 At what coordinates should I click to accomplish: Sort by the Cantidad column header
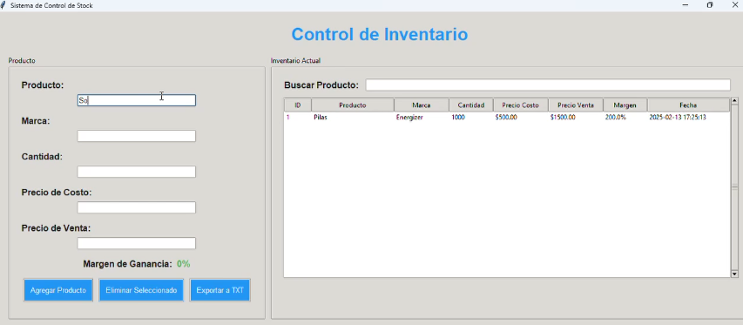tap(471, 105)
